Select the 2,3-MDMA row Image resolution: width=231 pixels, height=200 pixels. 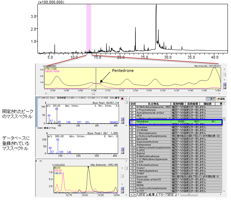click(x=176, y=130)
